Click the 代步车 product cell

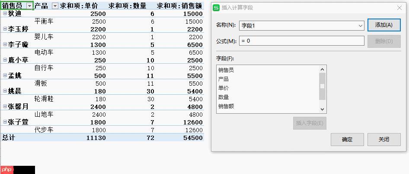pyautogui.click(x=44, y=130)
